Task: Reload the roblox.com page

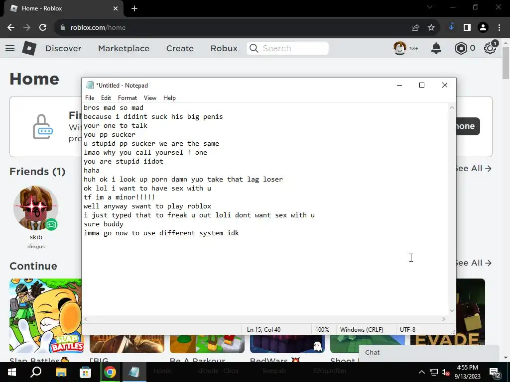Action: [43, 28]
